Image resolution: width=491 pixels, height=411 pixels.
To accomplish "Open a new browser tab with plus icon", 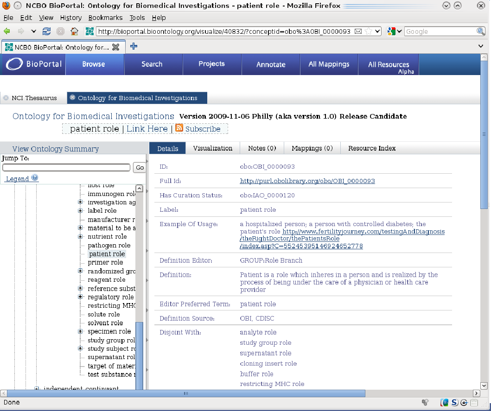I will (134, 46).
